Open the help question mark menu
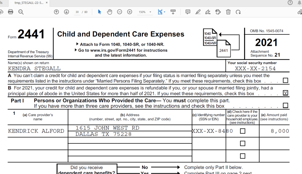Viewport: 302px width, 174px height. tap(290, 3)
